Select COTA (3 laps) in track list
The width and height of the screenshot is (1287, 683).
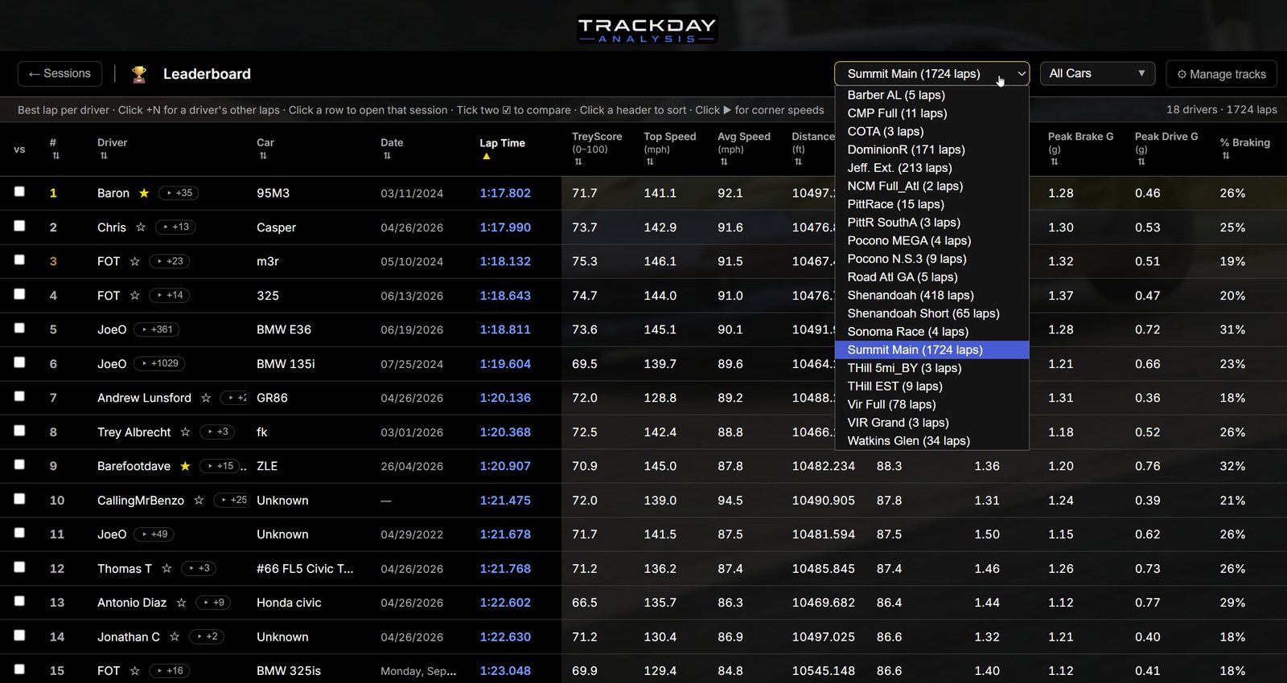click(931, 132)
